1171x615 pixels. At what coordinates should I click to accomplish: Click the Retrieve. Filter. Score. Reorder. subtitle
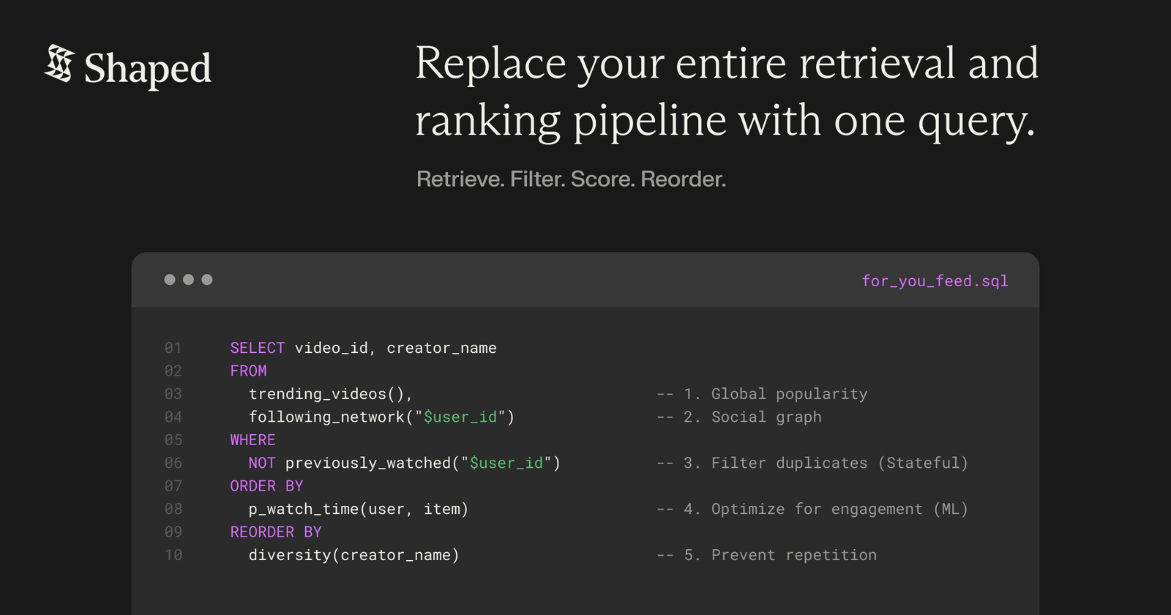(x=571, y=179)
